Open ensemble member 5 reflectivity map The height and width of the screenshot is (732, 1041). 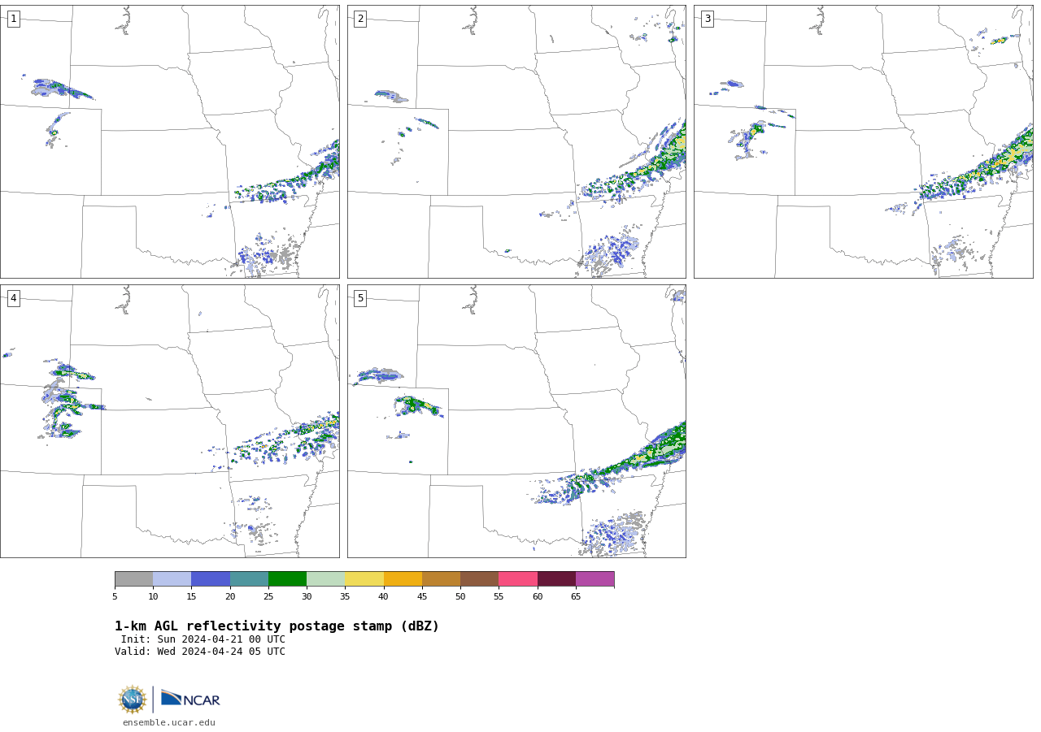click(x=516, y=421)
